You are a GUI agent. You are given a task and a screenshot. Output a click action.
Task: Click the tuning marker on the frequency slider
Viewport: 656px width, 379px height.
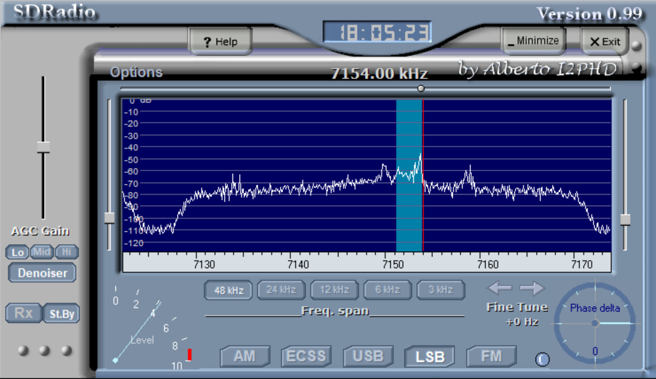coord(421,89)
